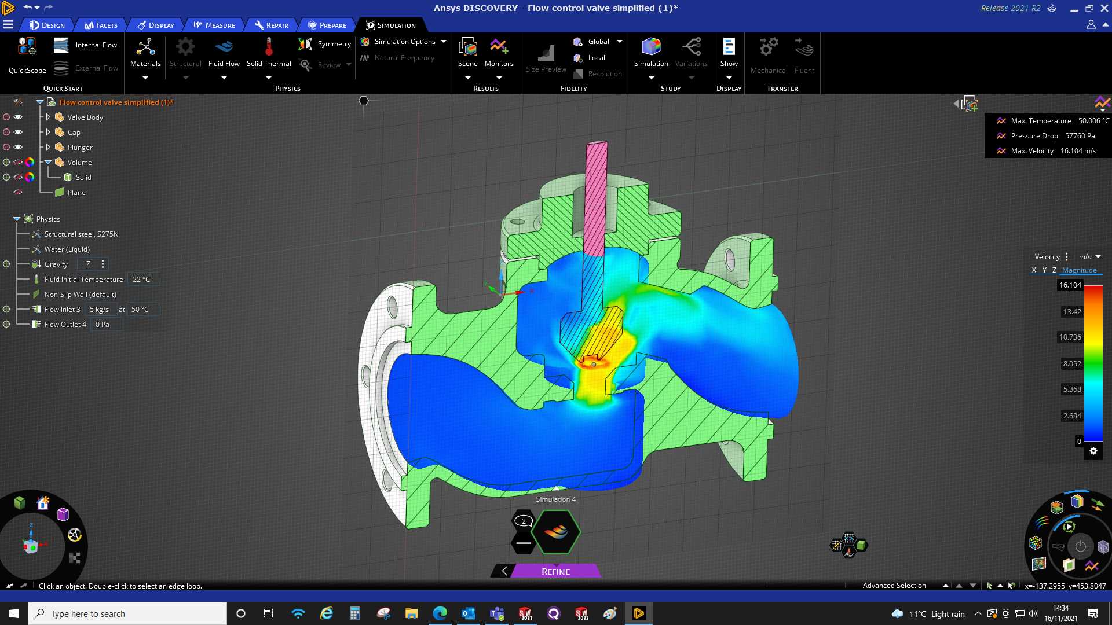Edit Flow Inlet 3 mass flow 5 kg/s
1112x625 pixels.
pos(99,309)
